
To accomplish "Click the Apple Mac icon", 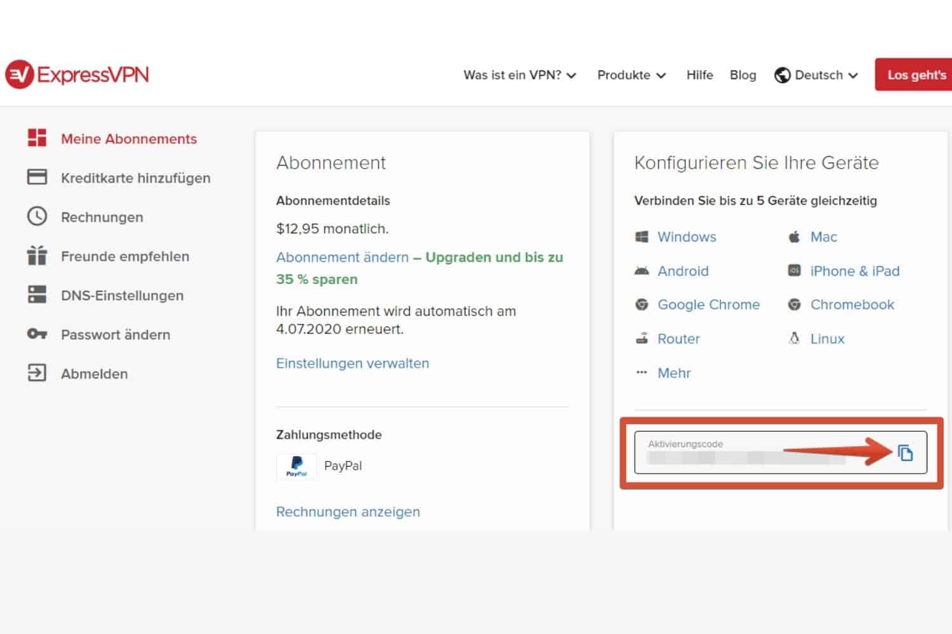I will pyautogui.click(x=794, y=237).
